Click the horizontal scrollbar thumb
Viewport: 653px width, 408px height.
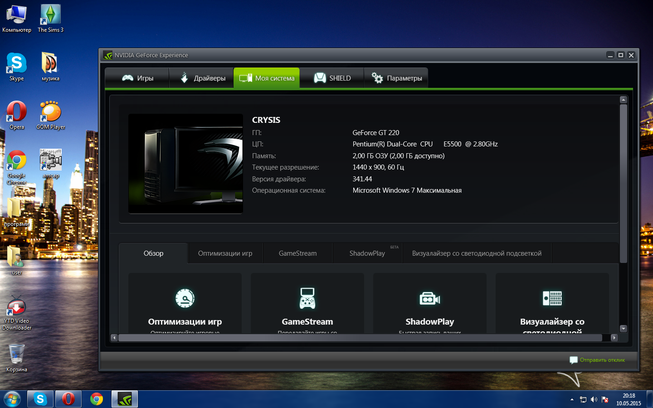tap(360, 338)
